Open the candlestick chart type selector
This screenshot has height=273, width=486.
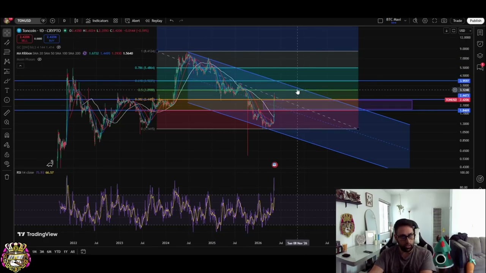pyautogui.click(x=76, y=20)
